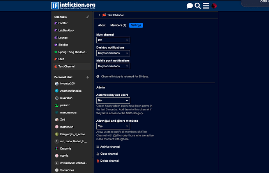Click Zed's avatar icon
Viewport: 269px width, 173px height.
[x=57, y=120]
